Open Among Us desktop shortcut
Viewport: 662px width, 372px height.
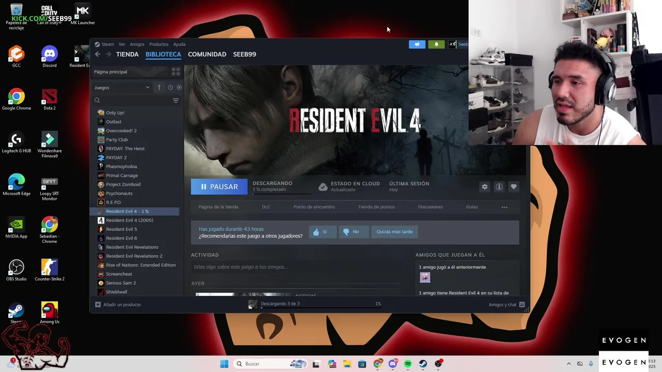pyautogui.click(x=49, y=313)
